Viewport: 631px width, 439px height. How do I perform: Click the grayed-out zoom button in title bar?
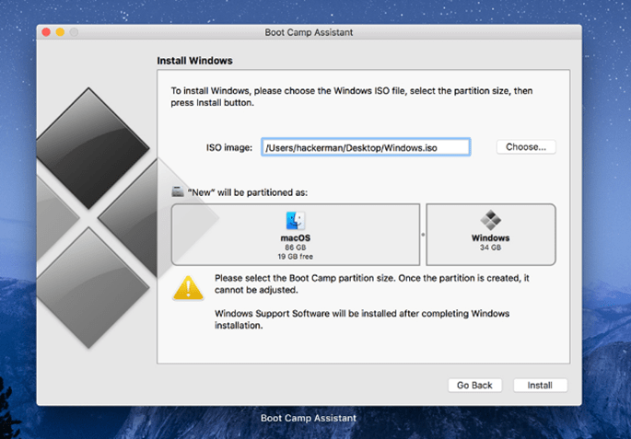pyautogui.click(x=74, y=32)
